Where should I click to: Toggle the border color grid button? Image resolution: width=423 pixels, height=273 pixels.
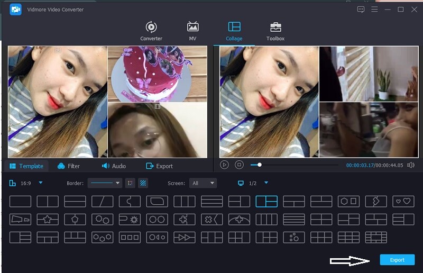click(x=130, y=183)
